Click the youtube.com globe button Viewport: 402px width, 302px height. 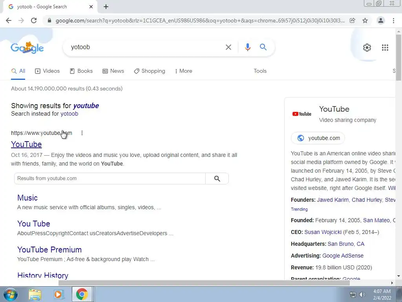318,138
